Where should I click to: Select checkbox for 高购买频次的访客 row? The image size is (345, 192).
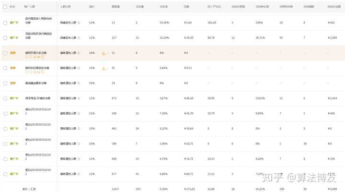point(5,53)
